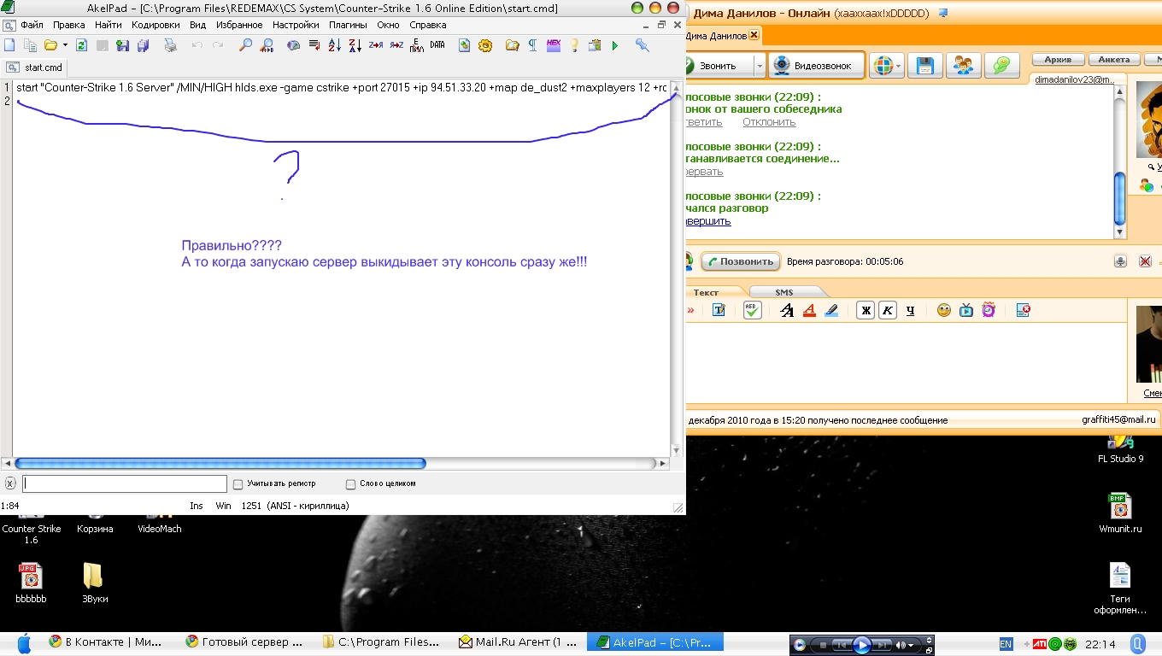Screen dimensions: 1162x656
Task: Create a new document in AkelPad toolbar
Action: [10, 45]
